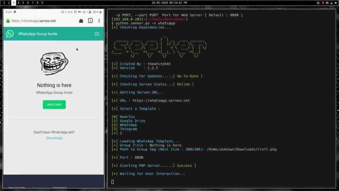Switch to workspace 4
Screen dimensions: 339x191
pos(19,3)
